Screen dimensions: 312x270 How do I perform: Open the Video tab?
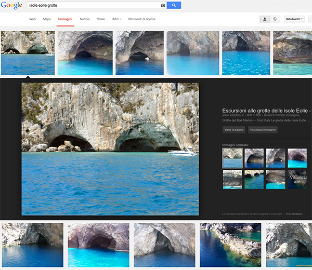click(101, 19)
